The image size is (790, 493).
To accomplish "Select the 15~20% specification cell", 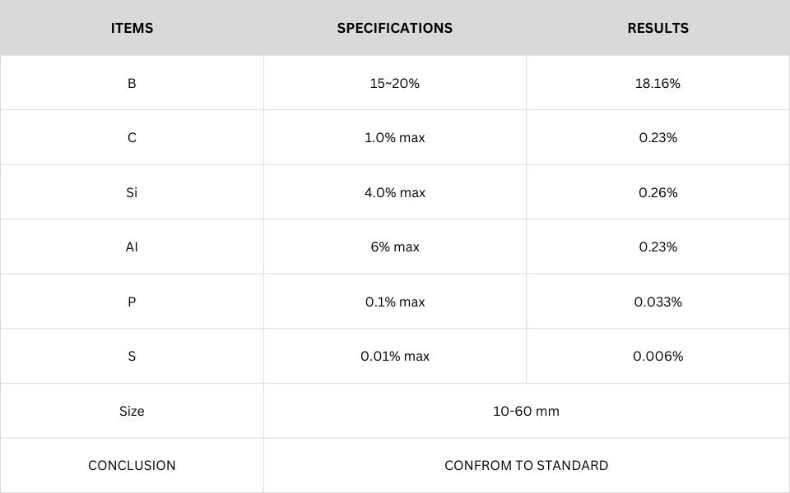I will click(x=395, y=83).
